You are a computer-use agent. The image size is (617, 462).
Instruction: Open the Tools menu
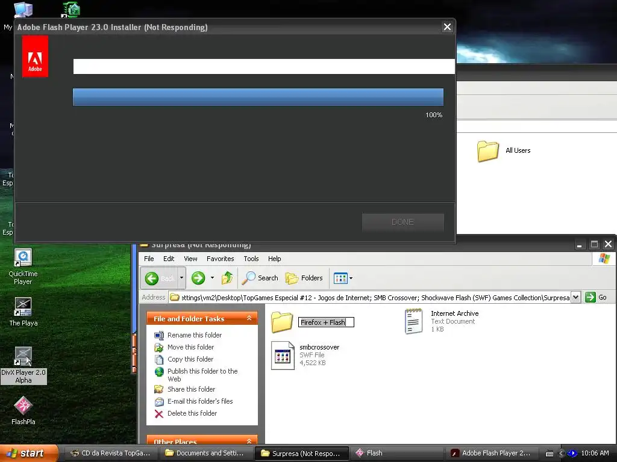(x=251, y=259)
